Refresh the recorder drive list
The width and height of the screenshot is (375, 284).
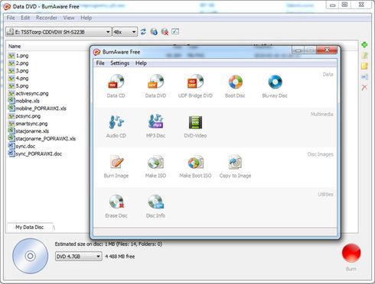tap(143, 31)
